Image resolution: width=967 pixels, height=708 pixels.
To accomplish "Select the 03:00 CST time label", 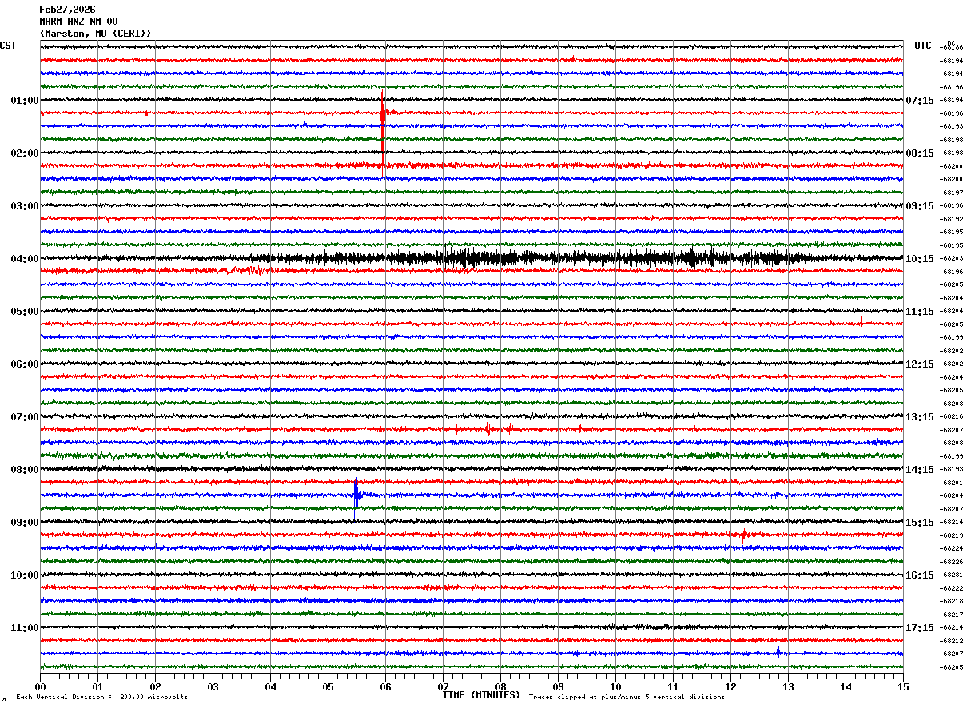I will pos(25,205).
